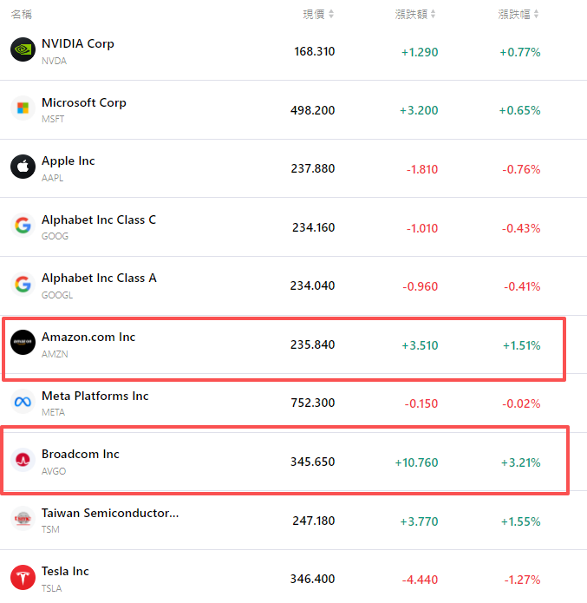Screen dimensions: 587x603
Task: Click the Broadcom Inc logo icon
Action: [x=23, y=460]
